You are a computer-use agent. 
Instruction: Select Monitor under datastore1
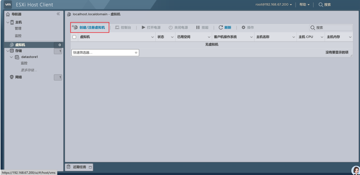[24, 63]
